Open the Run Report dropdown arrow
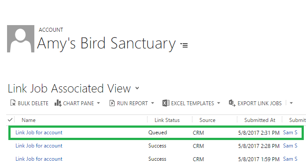 [x=153, y=103]
